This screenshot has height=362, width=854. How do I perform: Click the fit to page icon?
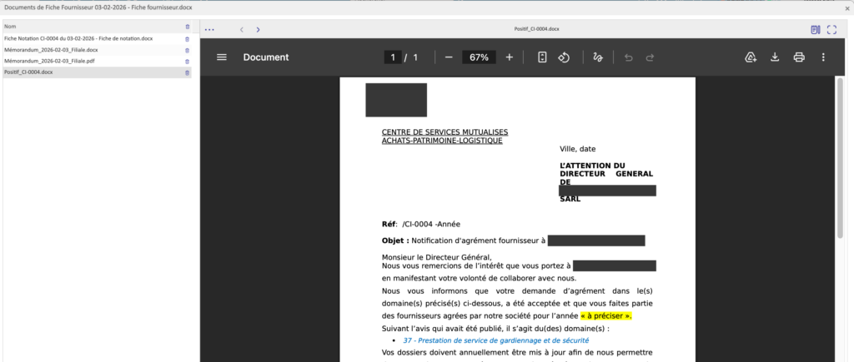(542, 57)
